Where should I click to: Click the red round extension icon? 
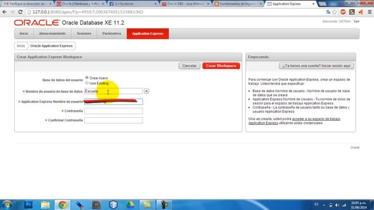click(x=343, y=12)
